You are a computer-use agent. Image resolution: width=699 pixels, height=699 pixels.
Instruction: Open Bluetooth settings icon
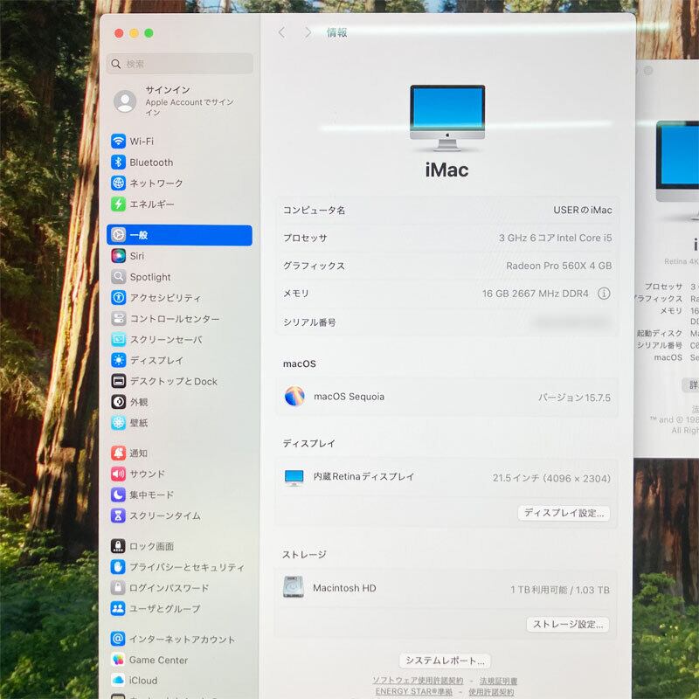tap(118, 163)
